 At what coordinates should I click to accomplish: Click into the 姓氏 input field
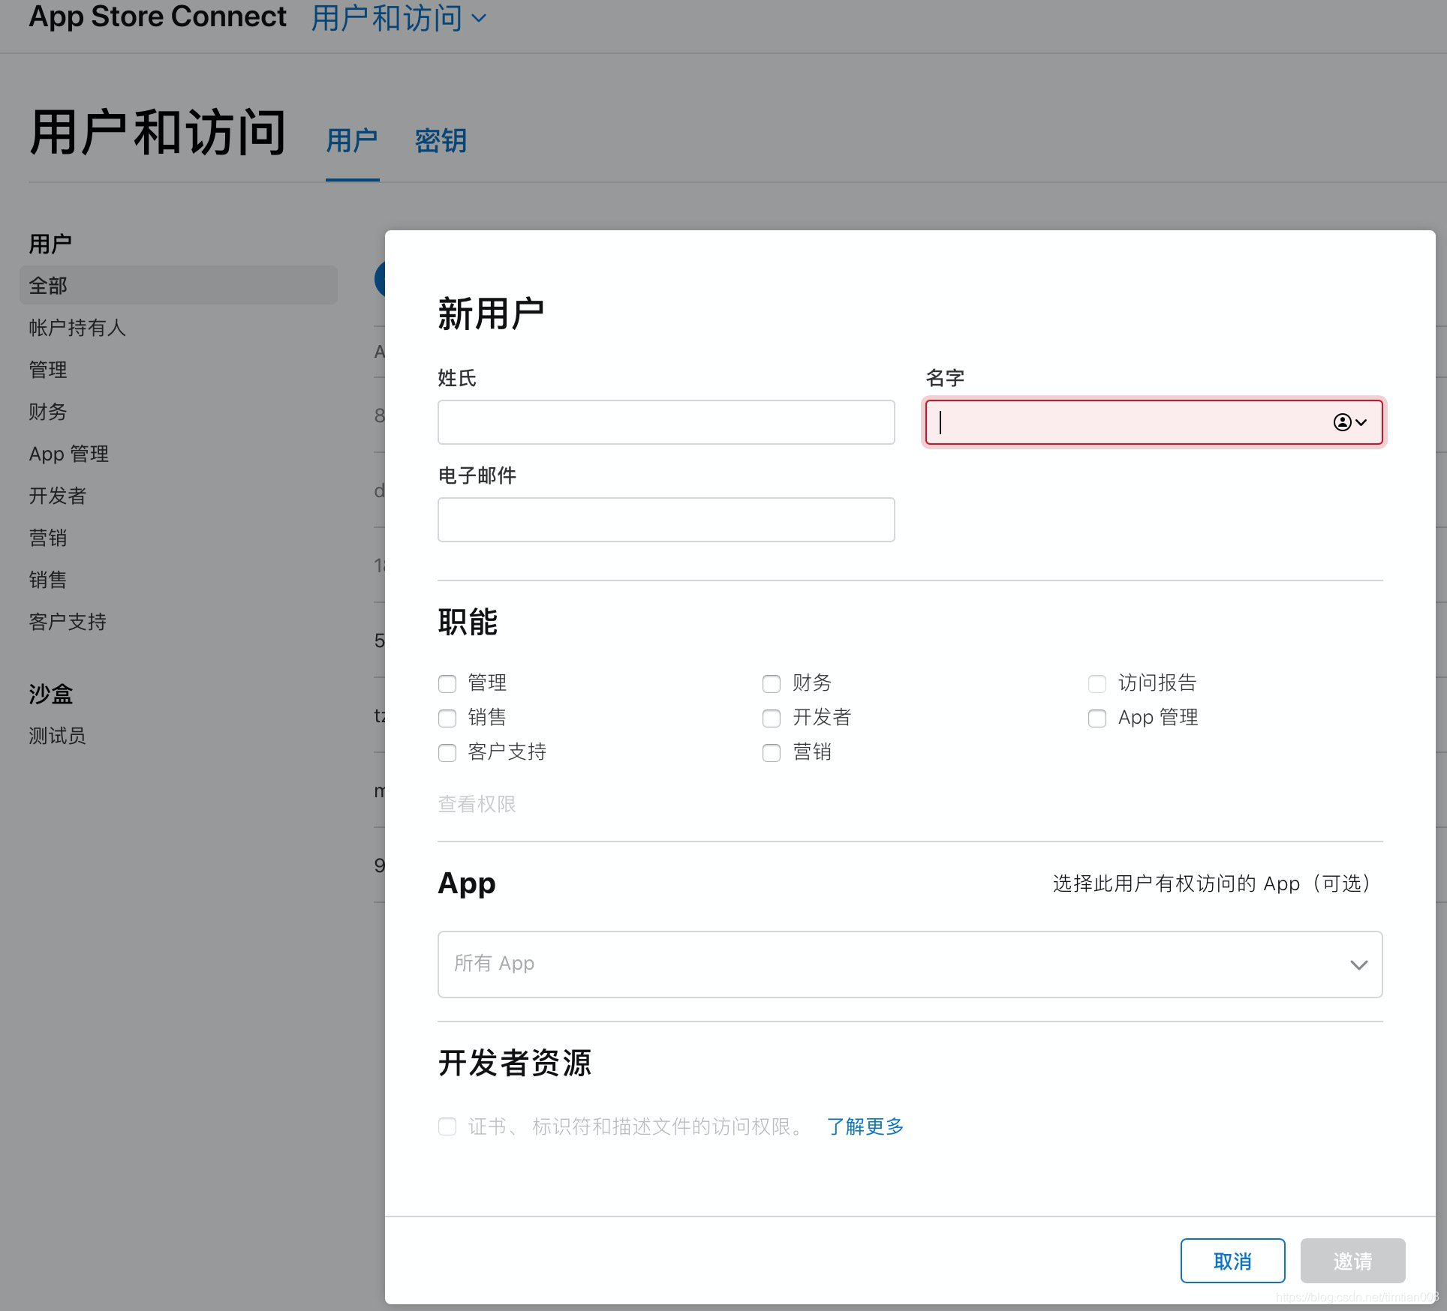click(666, 422)
